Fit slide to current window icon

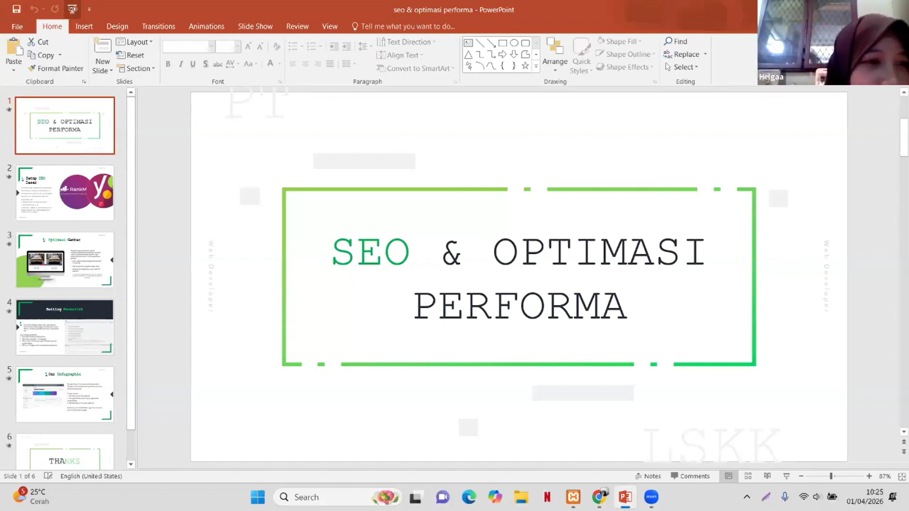[x=902, y=476]
